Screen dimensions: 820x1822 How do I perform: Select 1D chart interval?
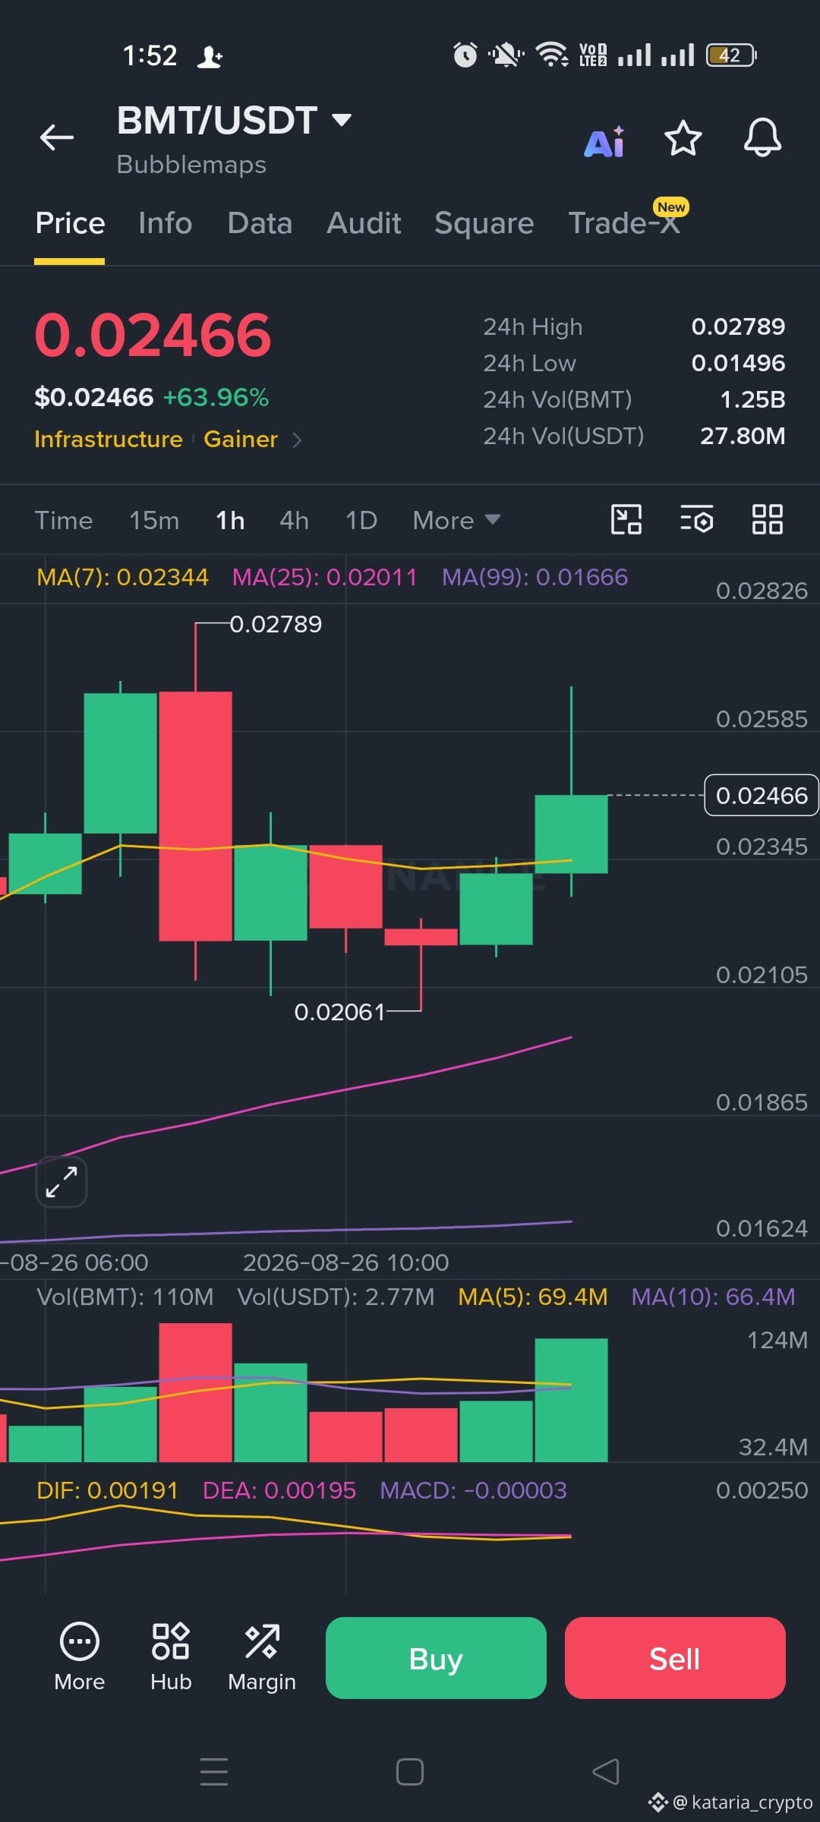coord(361,520)
